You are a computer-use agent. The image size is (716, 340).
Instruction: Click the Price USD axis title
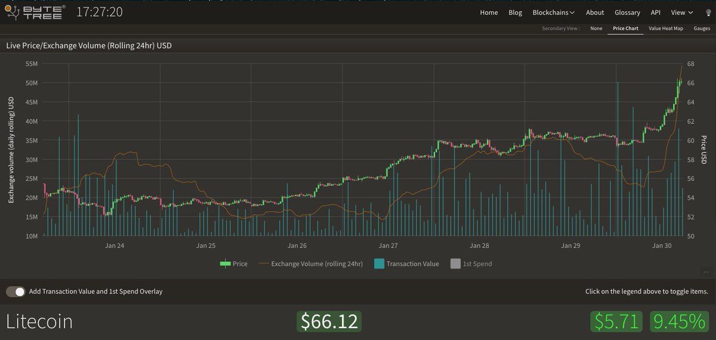(704, 150)
